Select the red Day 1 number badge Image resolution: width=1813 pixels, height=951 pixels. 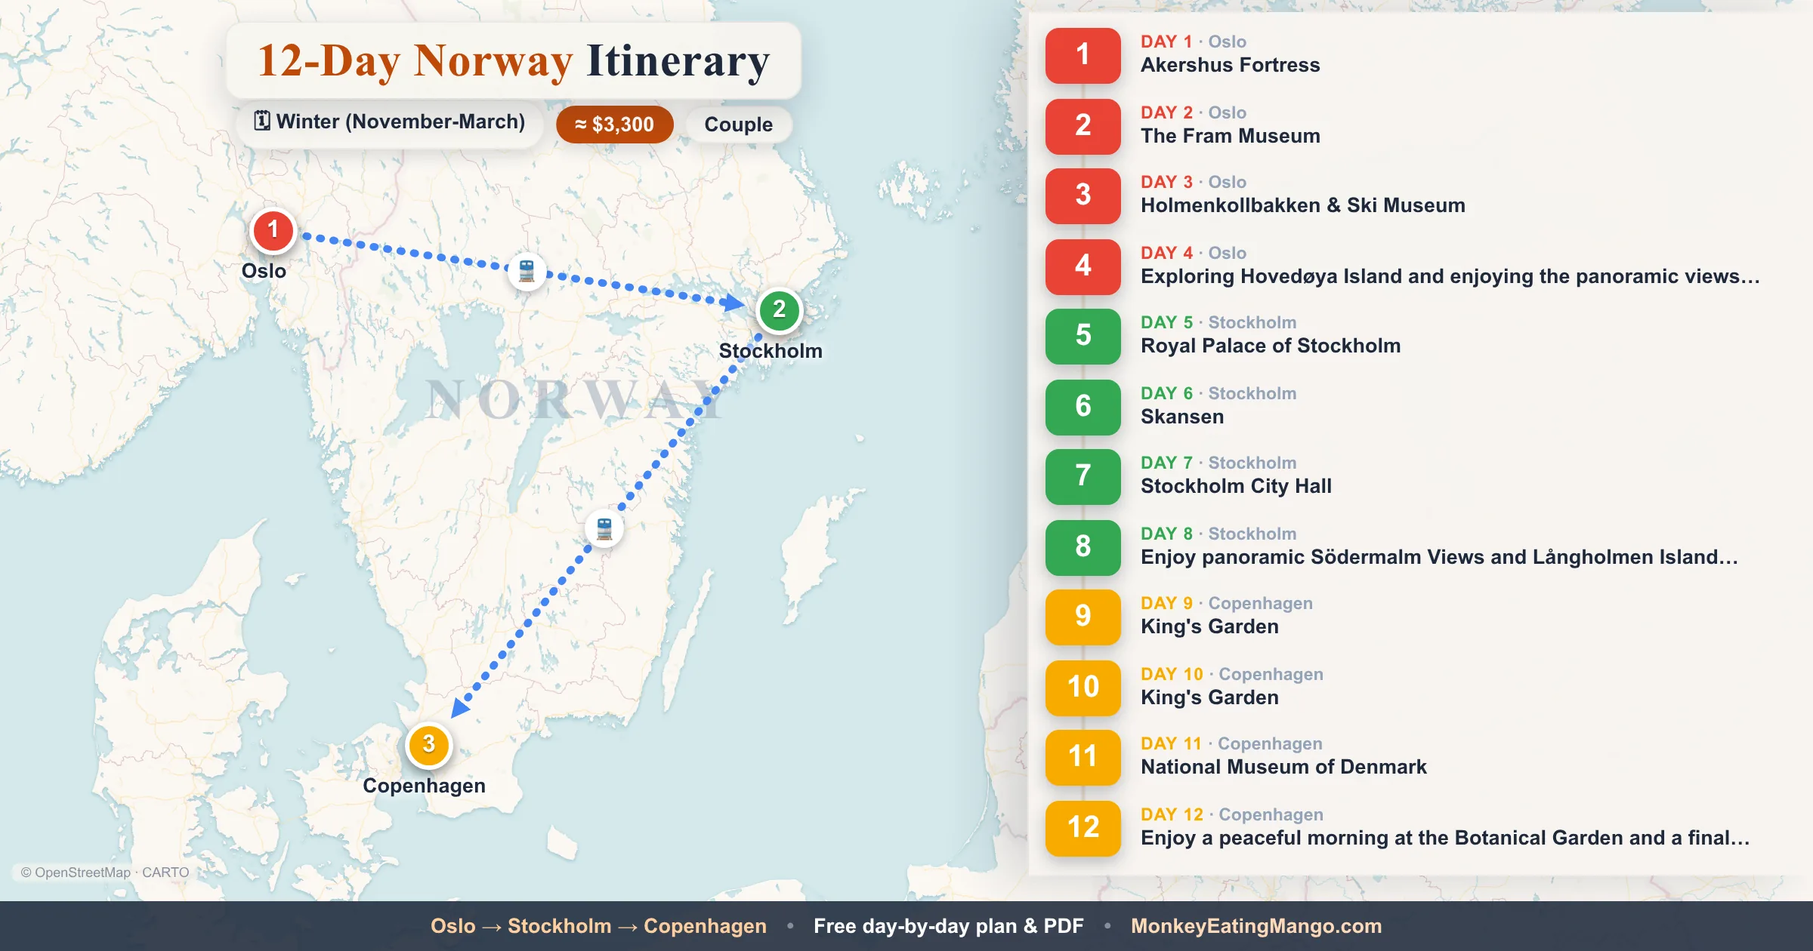coord(1083,55)
